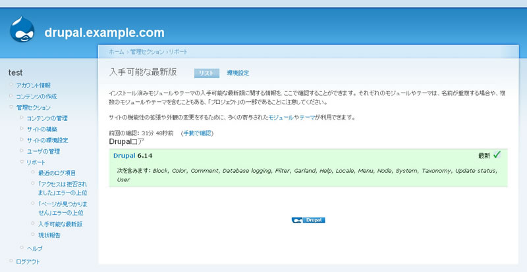This screenshot has height=272, width=527.
Task: Open リポート in sidebar menu
Action: coord(36,162)
